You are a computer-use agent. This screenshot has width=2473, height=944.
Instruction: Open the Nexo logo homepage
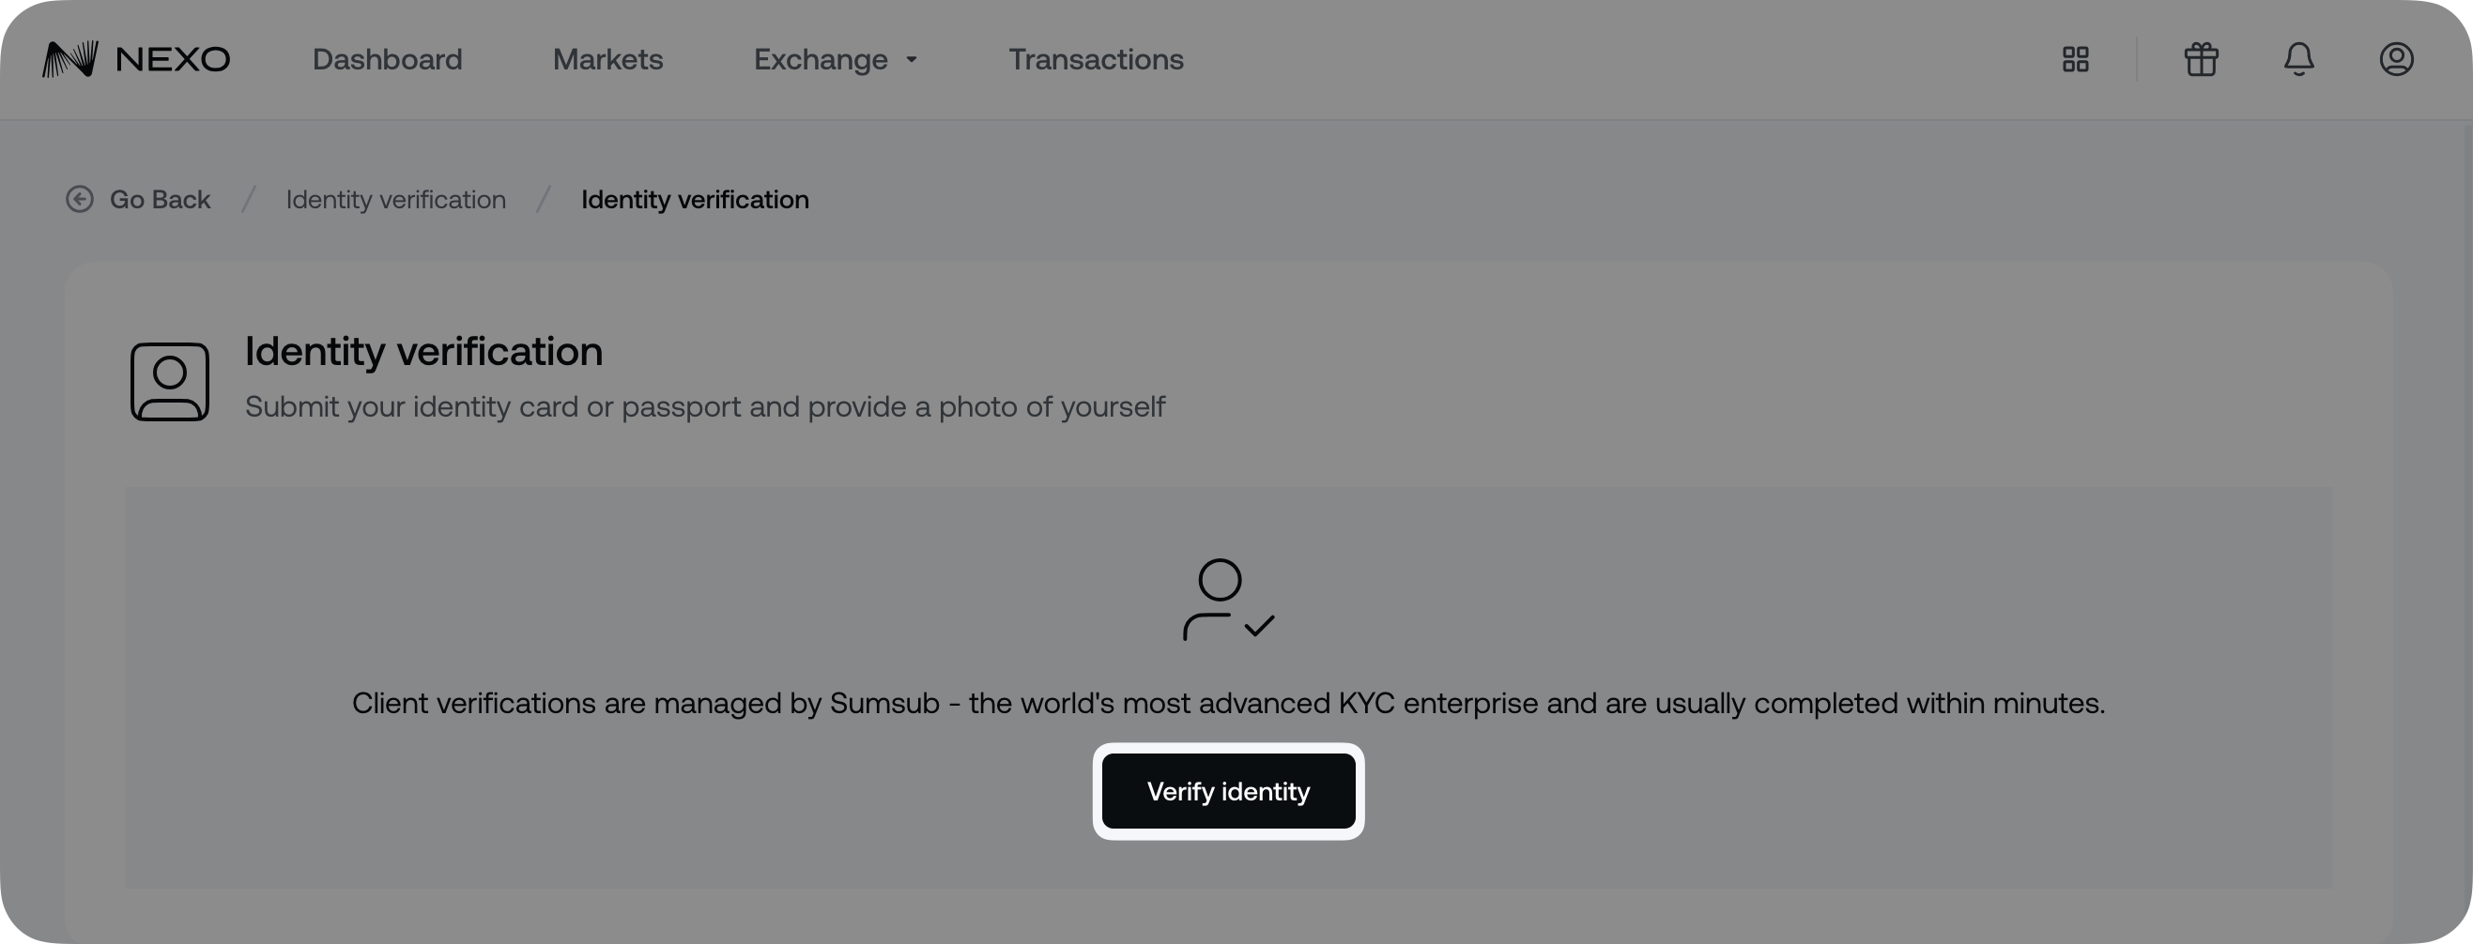pyautogui.click(x=134, y=58)
